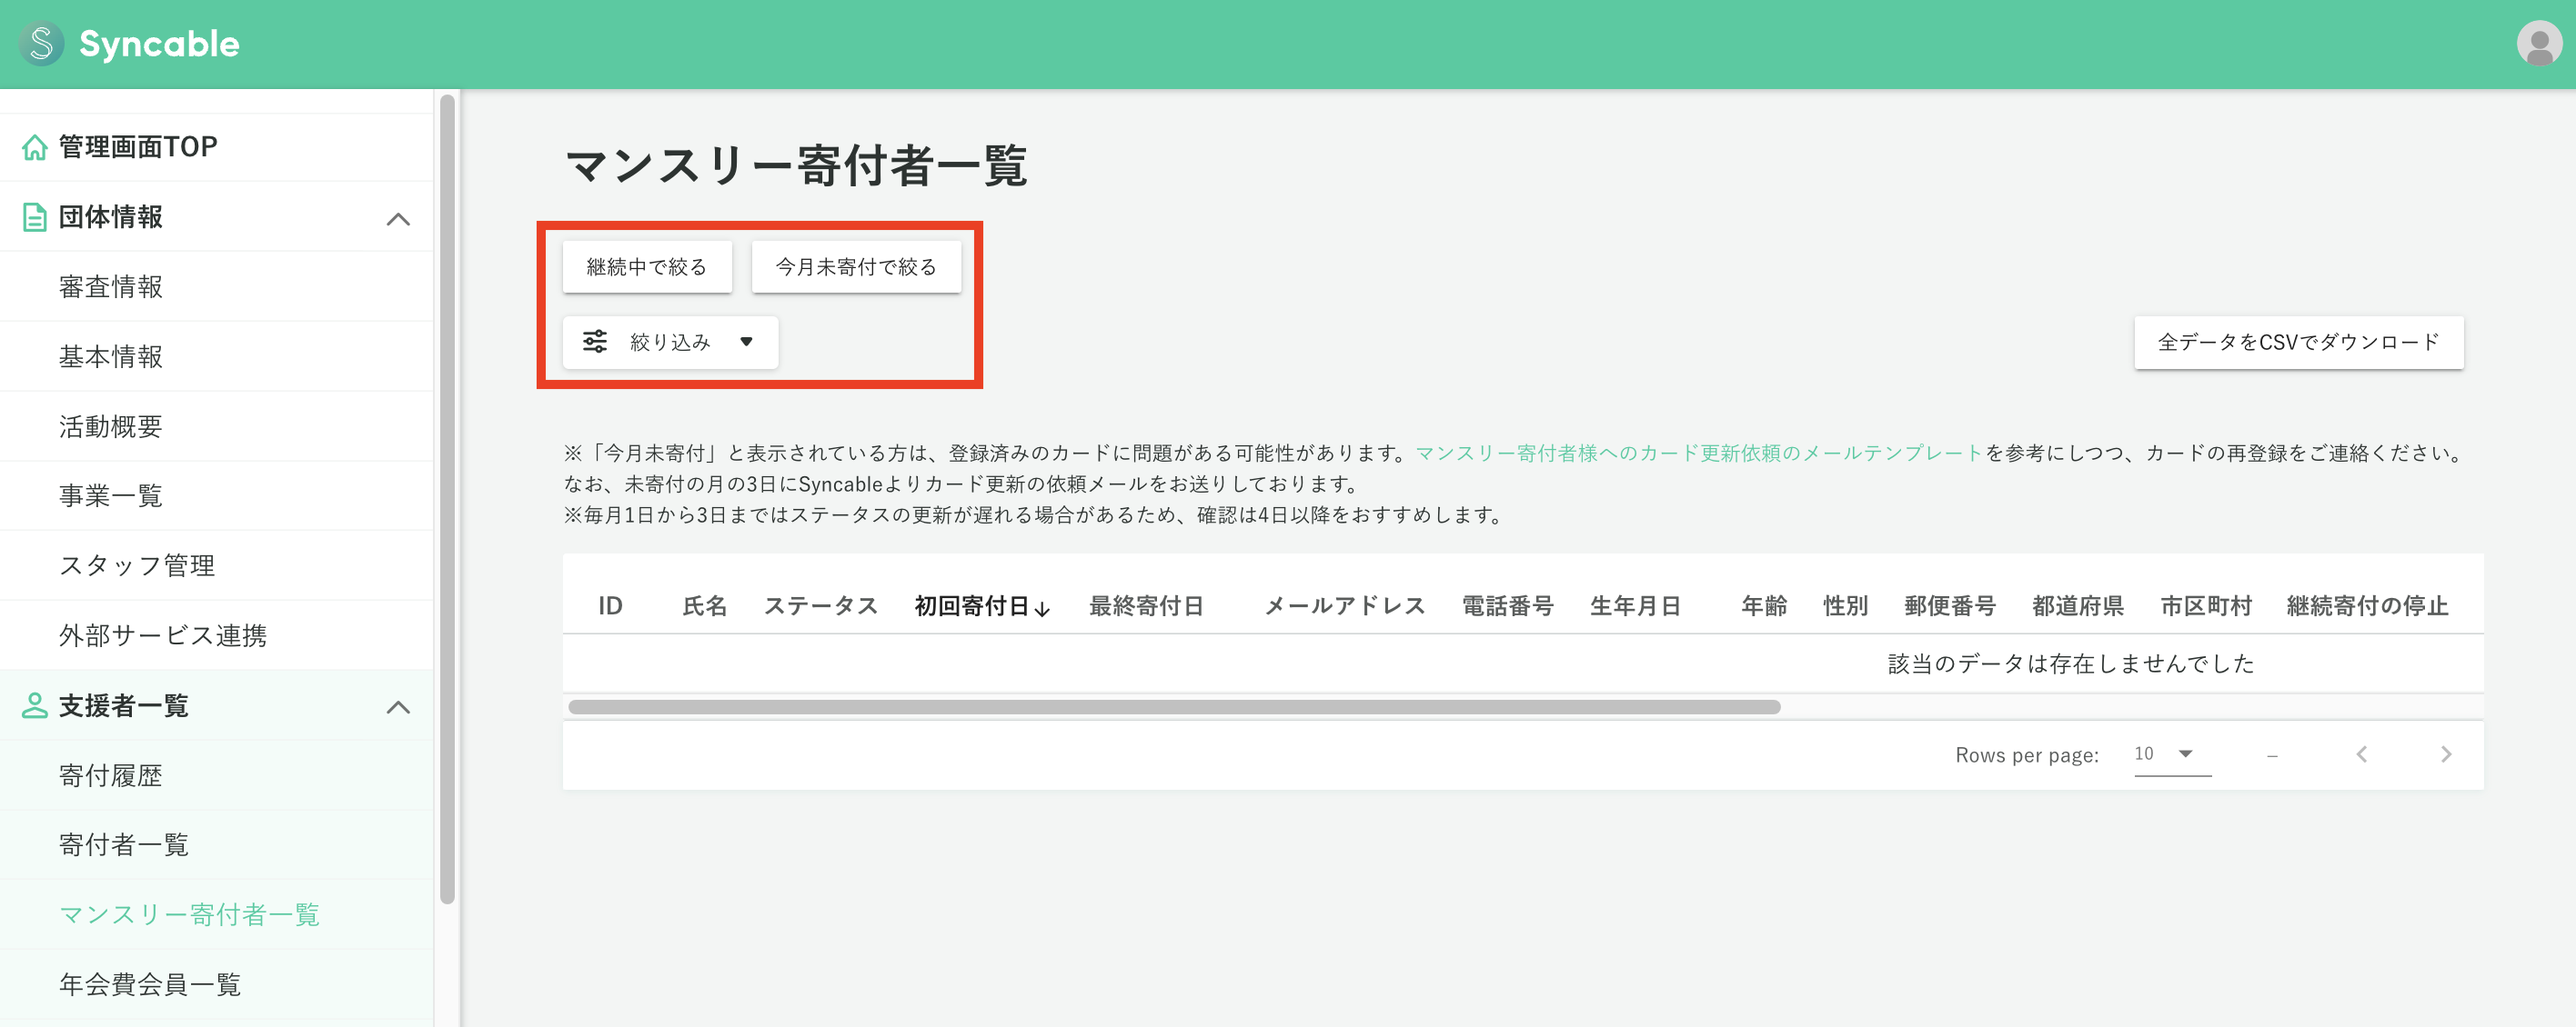Click the filter sliders icon in 絞り込み
The width and height of the screenshot is (2576, 1027).
(x=594, y=341)
